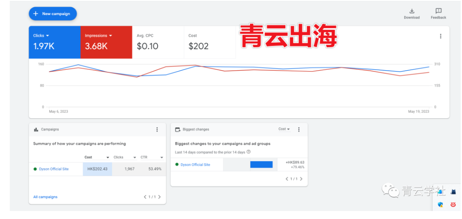Click the All campaigns link
462x219 pixels.
(x=45, y=197)
